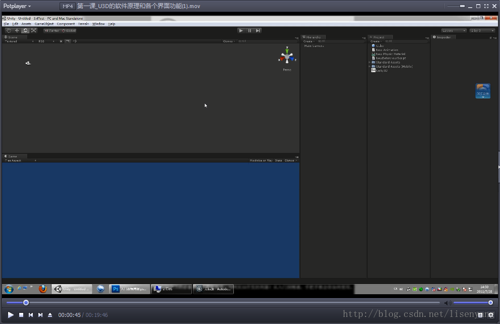
Task: Click the Hierarchy search field
Action: (340, 41)
